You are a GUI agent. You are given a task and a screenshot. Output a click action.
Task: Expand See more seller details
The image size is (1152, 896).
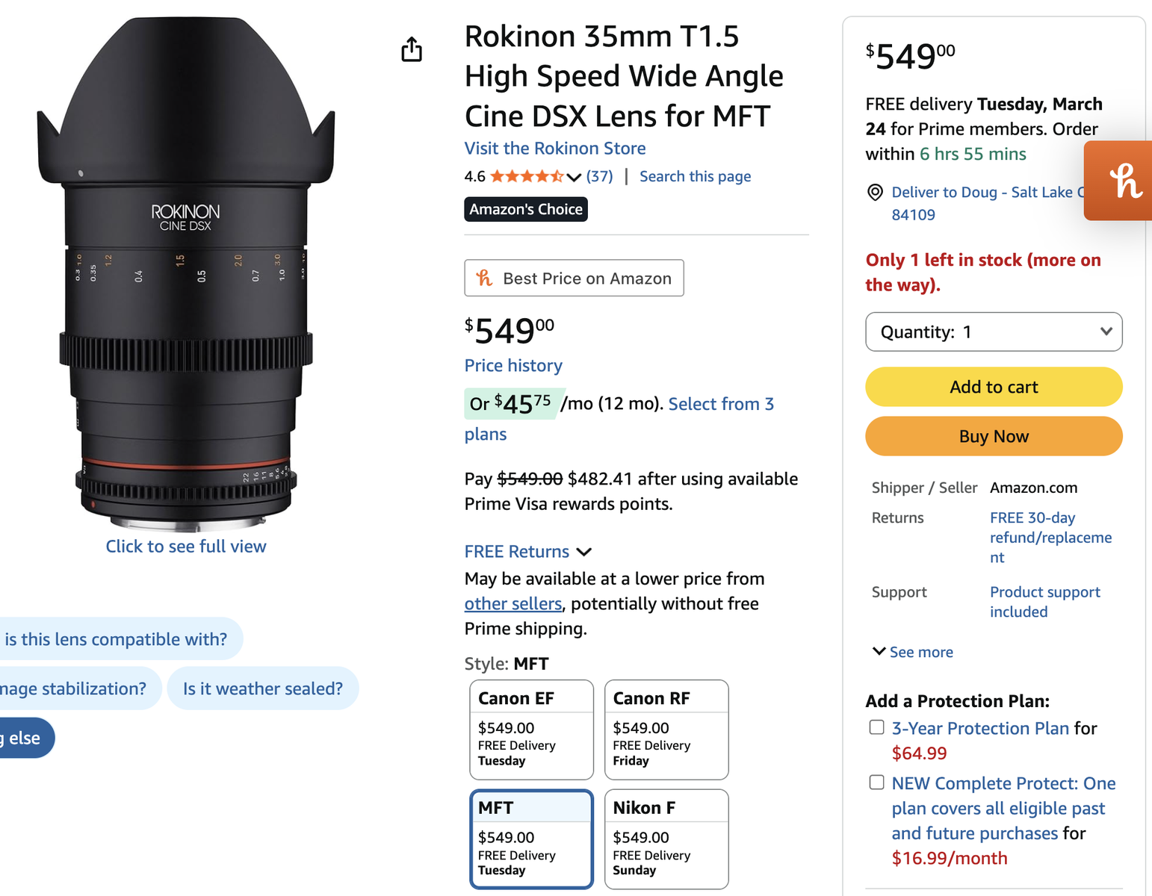(913, 652)
